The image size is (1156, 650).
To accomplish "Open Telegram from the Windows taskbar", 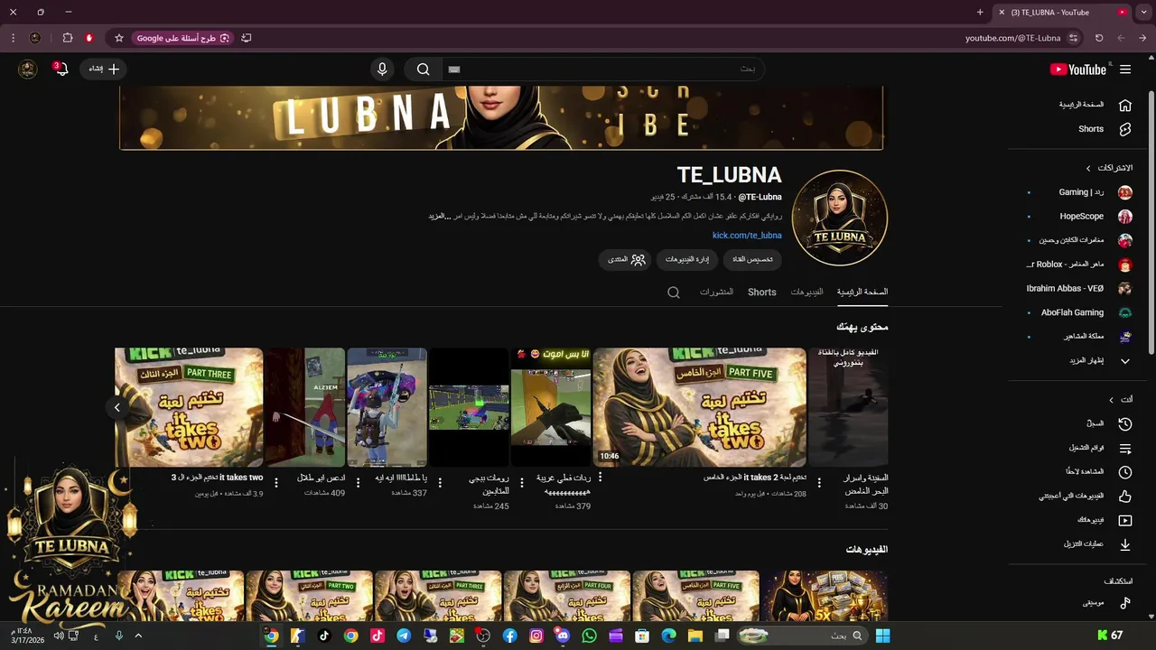I will [404, 636].
